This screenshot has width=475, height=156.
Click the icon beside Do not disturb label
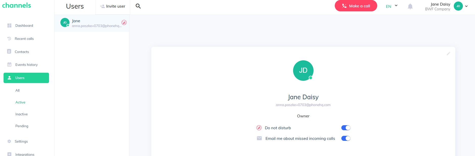tap(259, 128)
